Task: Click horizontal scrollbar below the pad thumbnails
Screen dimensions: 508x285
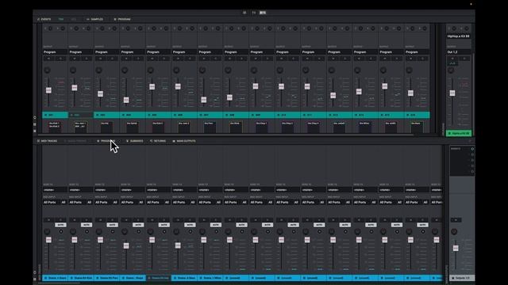Action: 225,135
